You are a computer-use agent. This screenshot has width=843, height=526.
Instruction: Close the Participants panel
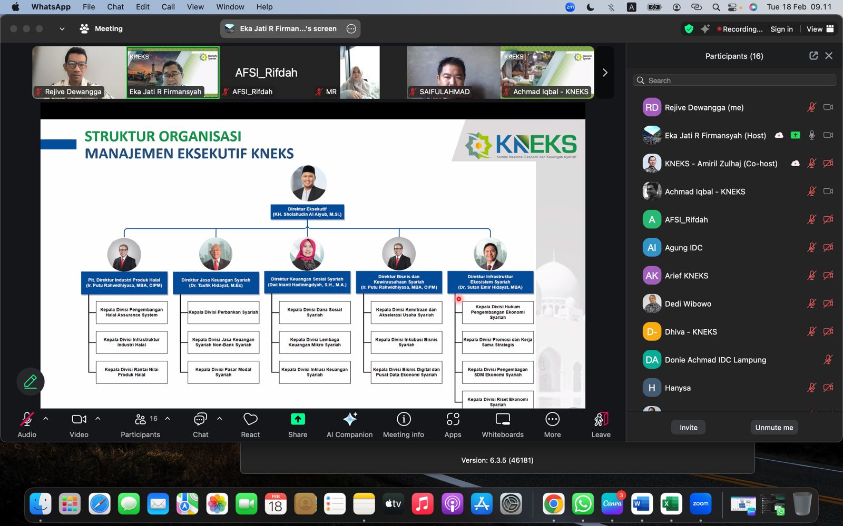click(x=829, y=56)
